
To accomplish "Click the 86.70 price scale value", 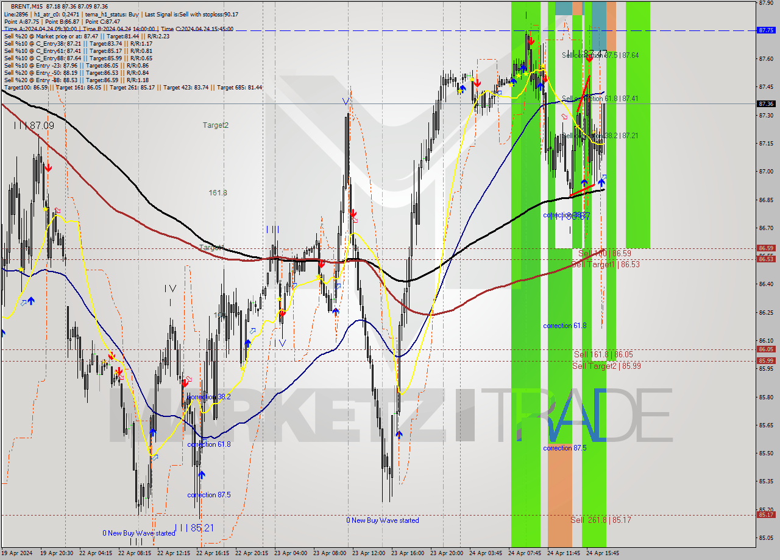I will (x=766, y=228).
